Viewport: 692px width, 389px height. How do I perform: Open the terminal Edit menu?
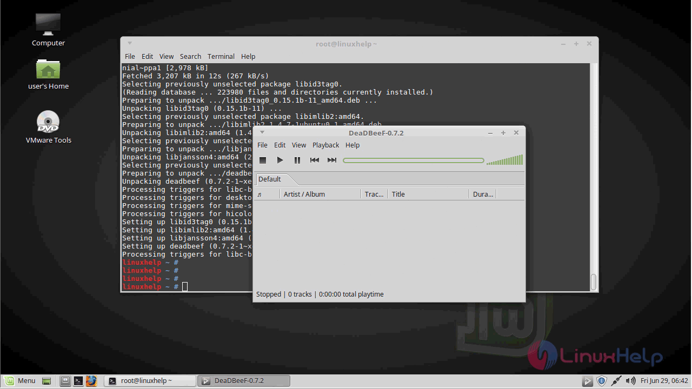coord(147,56)
